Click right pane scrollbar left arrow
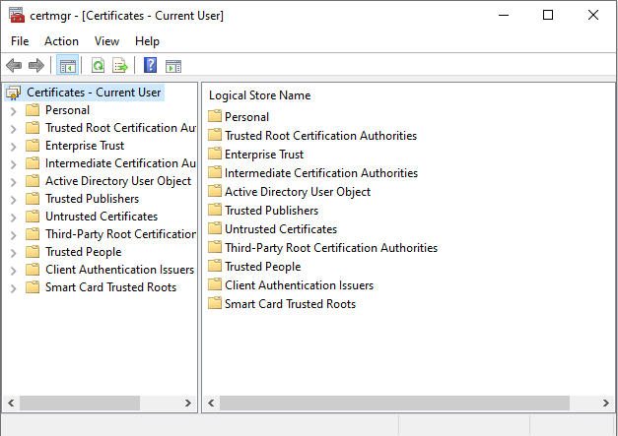Screen dimensions: 618x436 coord(211,403)
